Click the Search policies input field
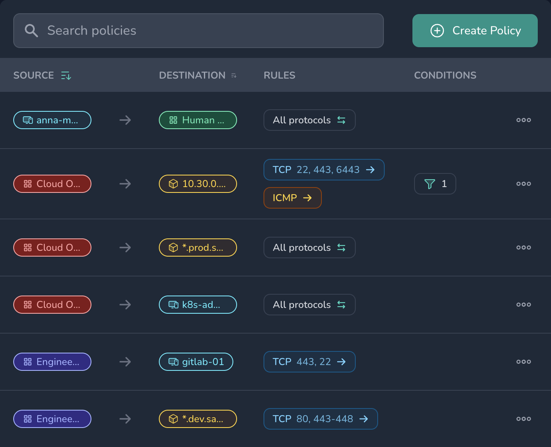This screenshot has height=447, width=551. [199, 31]
